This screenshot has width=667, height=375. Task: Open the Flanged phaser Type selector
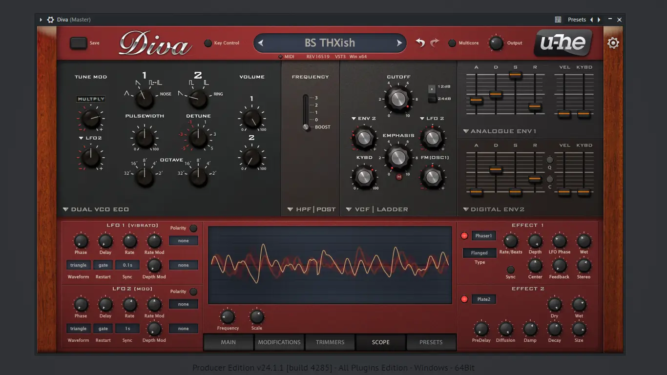click(479, 253)
